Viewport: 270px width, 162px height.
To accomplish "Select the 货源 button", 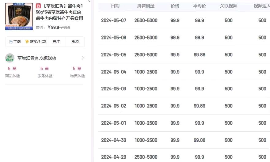I will pos(75,42).
